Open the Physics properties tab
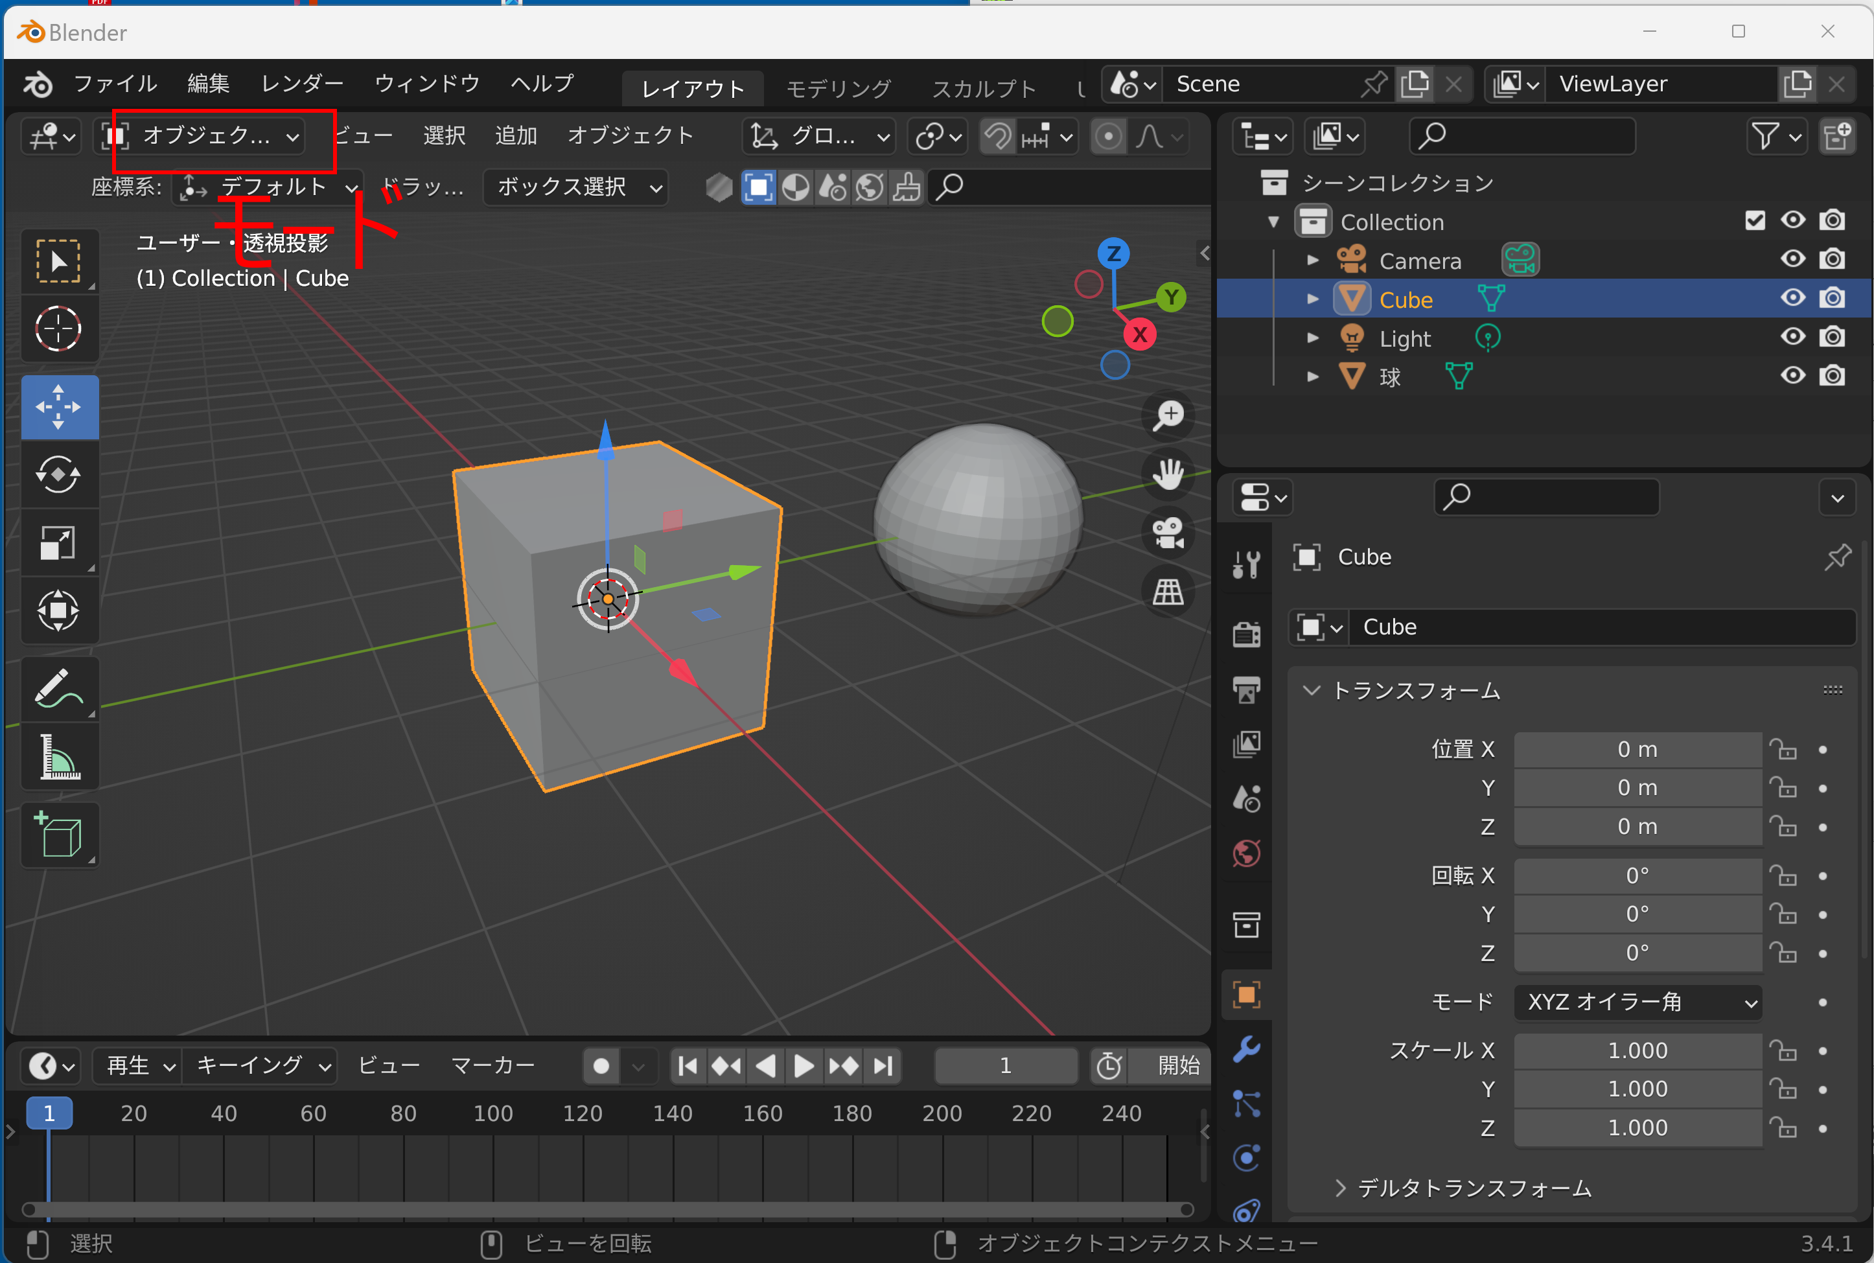 1247,1158
